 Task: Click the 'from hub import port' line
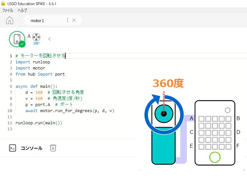click(x=40, y=74)
